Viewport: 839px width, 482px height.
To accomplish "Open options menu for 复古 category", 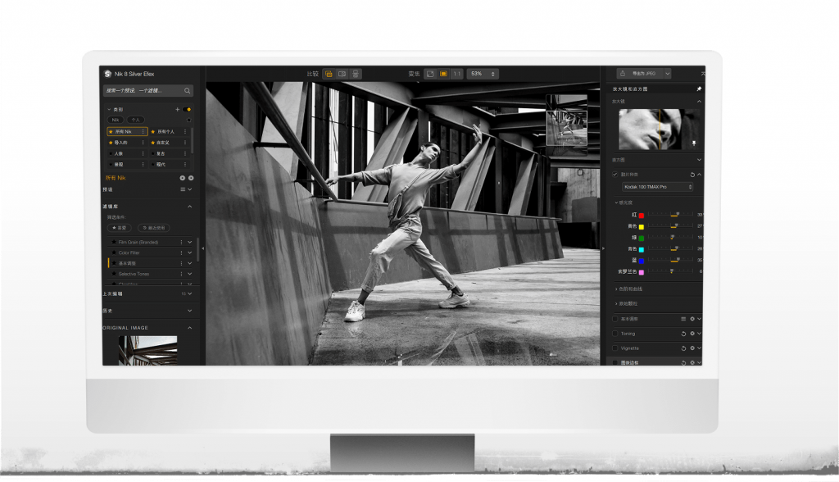I will [185, 154].
